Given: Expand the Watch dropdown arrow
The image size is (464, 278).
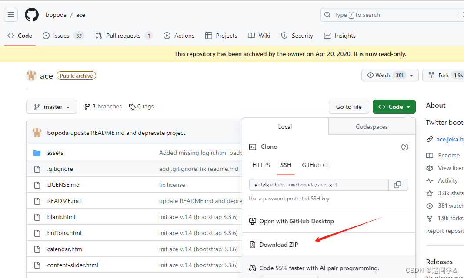Looking at the screenshot, I should [x=411, y=75].
